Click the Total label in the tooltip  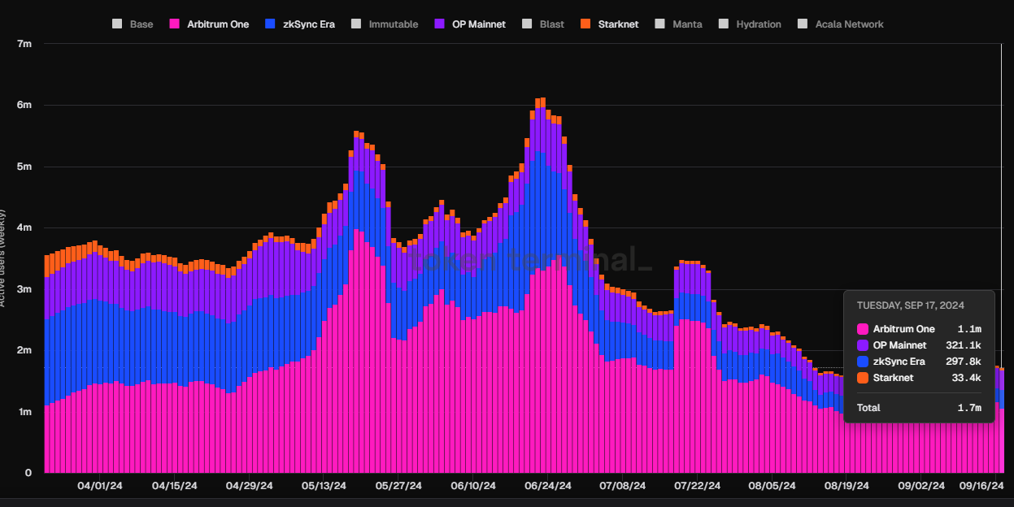[x=868, y=408]
